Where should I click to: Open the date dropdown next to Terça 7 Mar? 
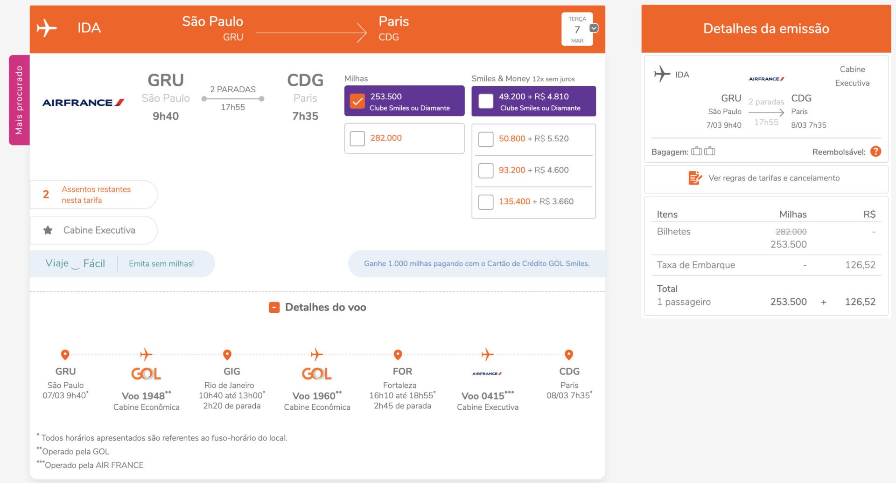click(x=594, y=28)
